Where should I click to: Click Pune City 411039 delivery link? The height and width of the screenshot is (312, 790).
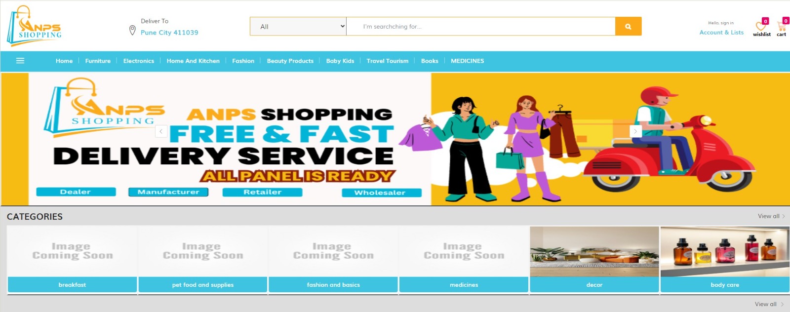point(169,33)
